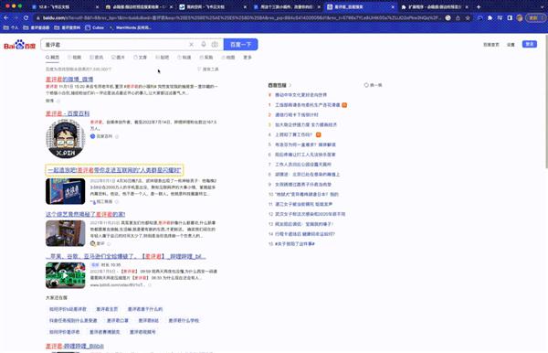Open the 个人 bookmarks folder
Image resolution: width=548 pixels, height=353 pixels.
pos(10,27)
